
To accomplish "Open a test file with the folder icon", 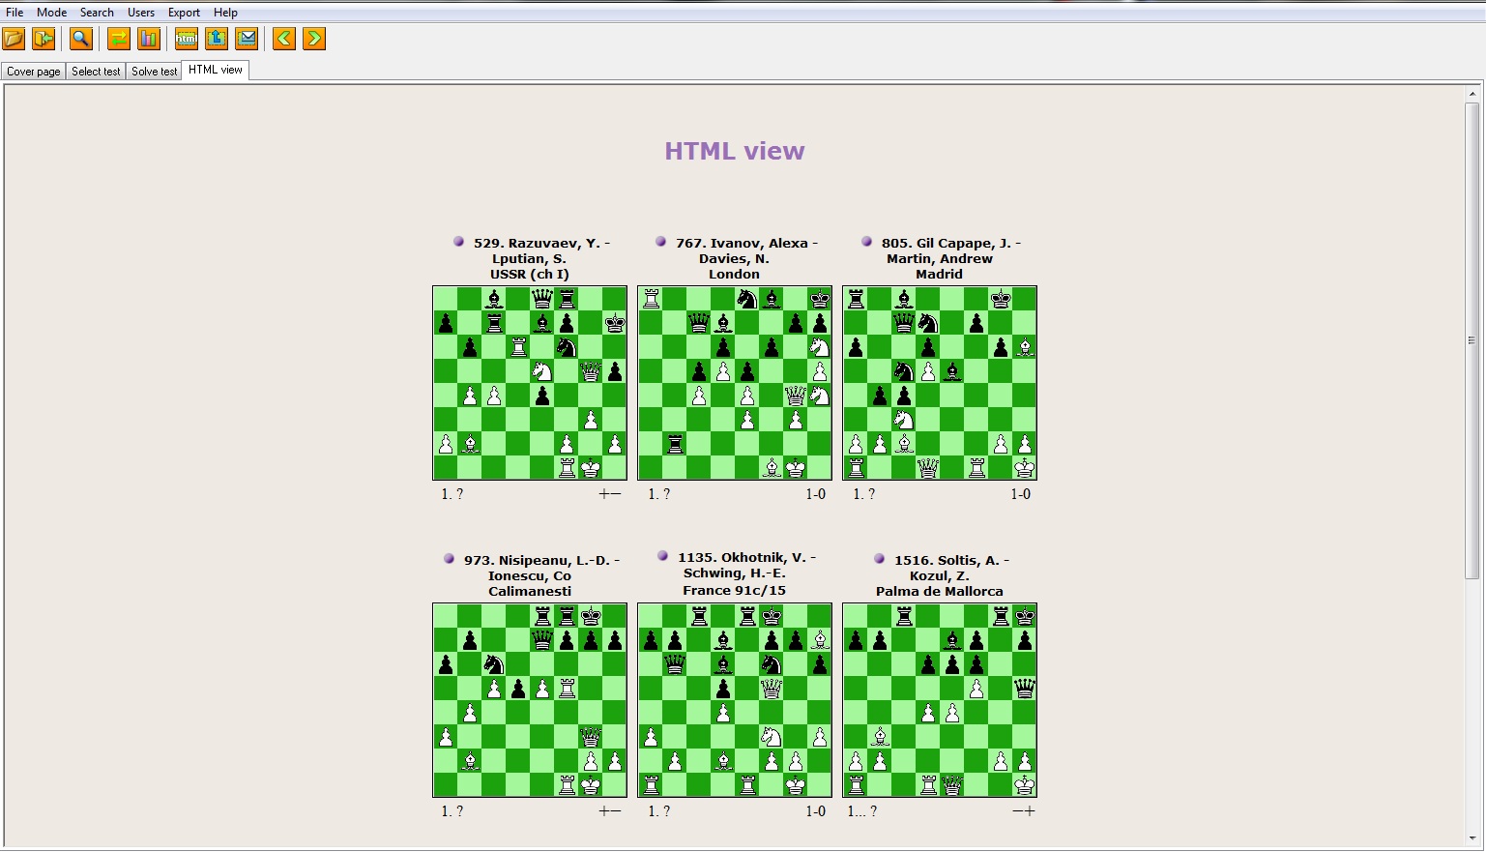I will [x=15, y=39].
